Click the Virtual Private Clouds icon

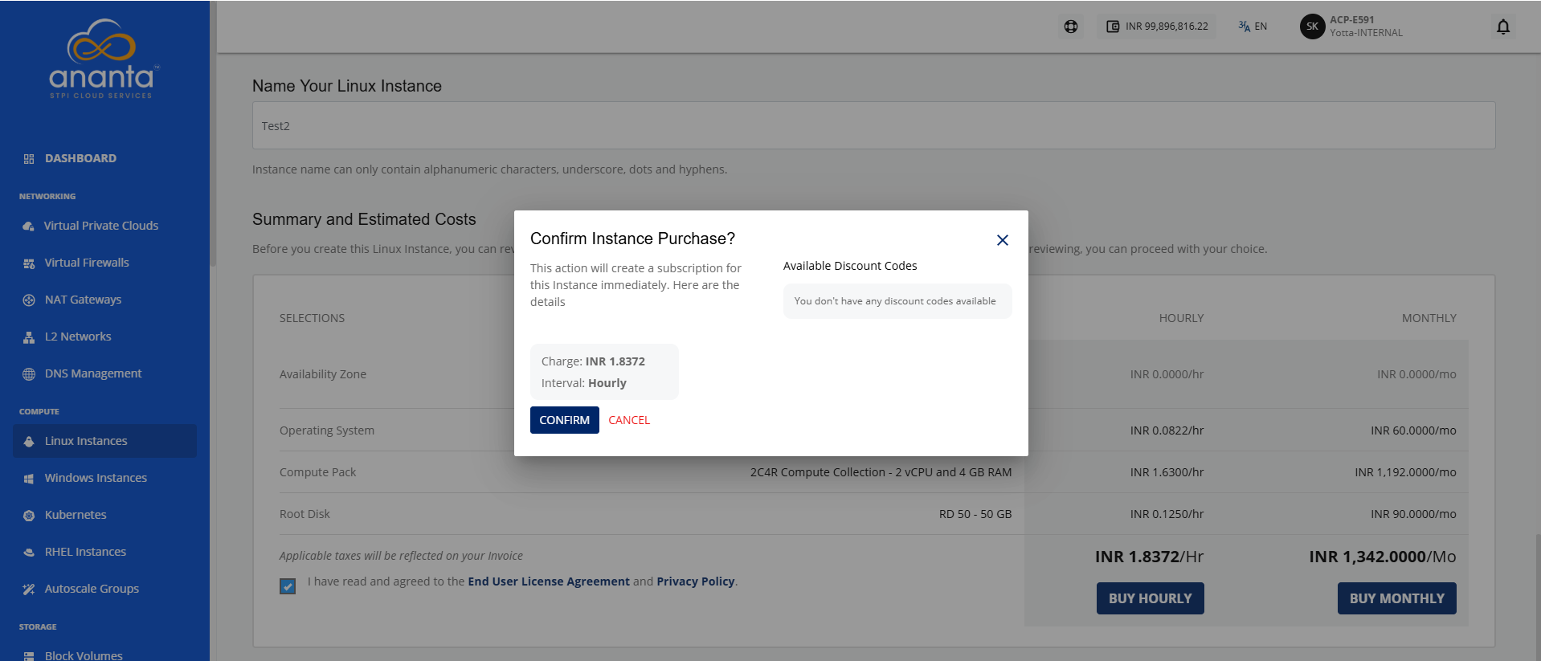point(29,226)
